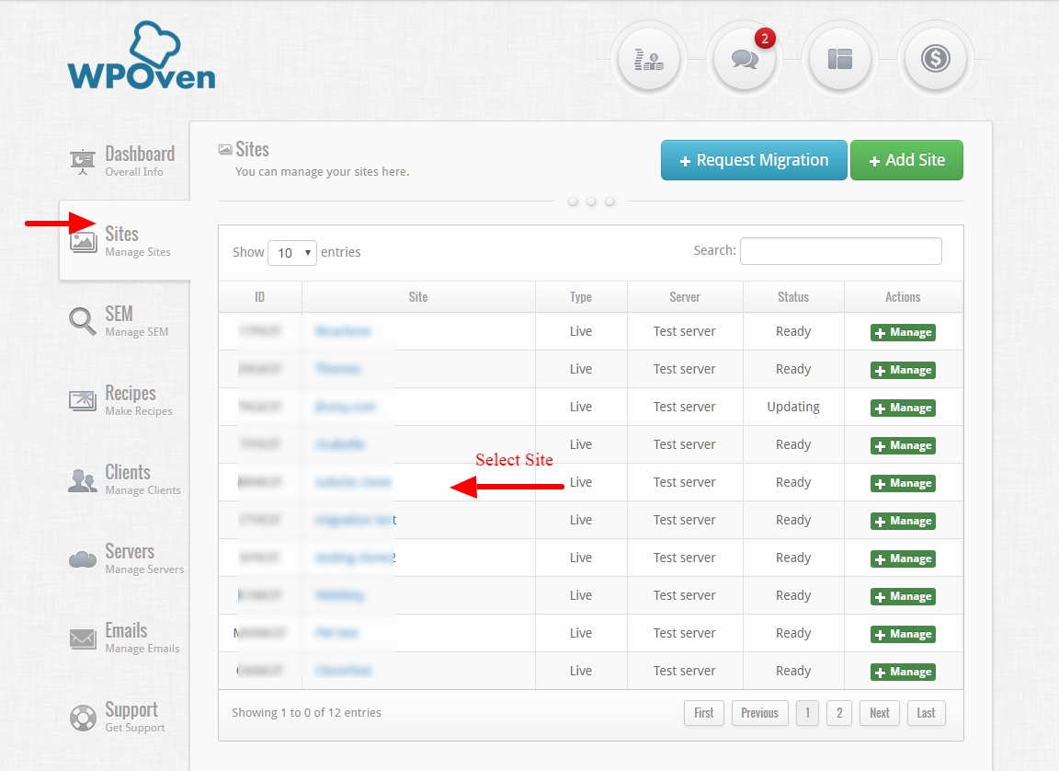Click Manage in the first table row
The height and width of the screenshot is (771, 1059).
tap(903, 332)
